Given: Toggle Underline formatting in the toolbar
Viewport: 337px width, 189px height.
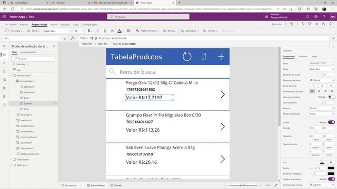Looking at the screenshot, I should click(105, 31).
